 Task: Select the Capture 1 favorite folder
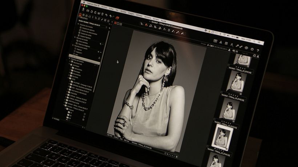78,52
